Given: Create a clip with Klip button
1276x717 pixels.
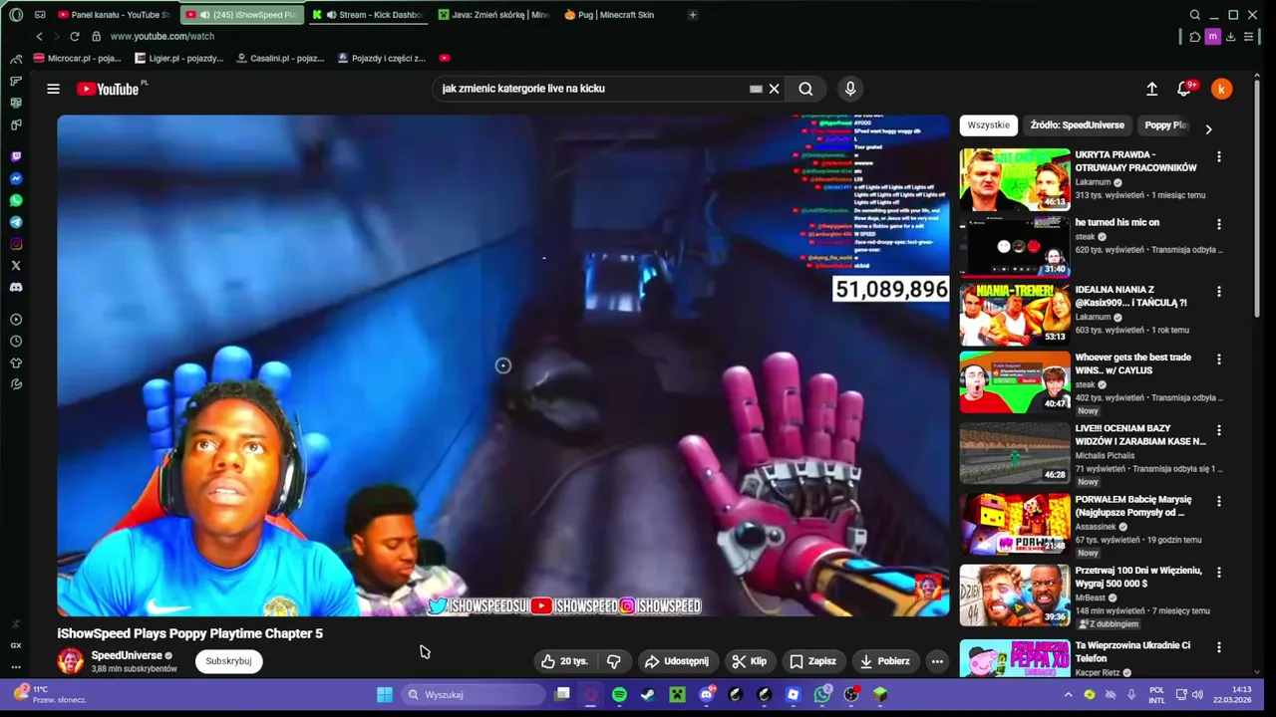Looking at the screenshot, I should click(749, 661).
